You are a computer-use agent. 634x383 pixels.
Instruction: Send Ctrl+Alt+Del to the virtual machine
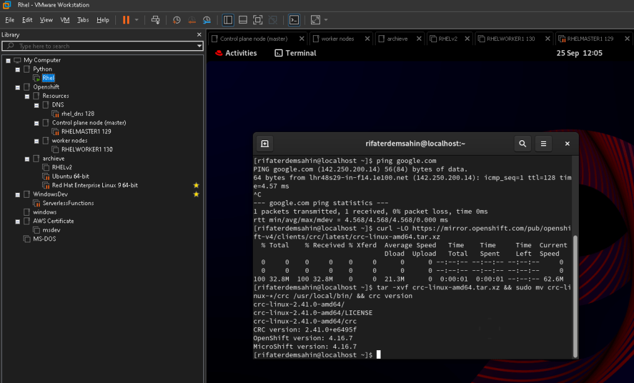coord(156,20)
